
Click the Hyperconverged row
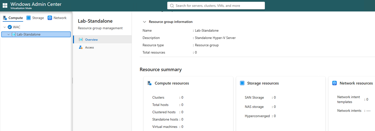point(260,116)
